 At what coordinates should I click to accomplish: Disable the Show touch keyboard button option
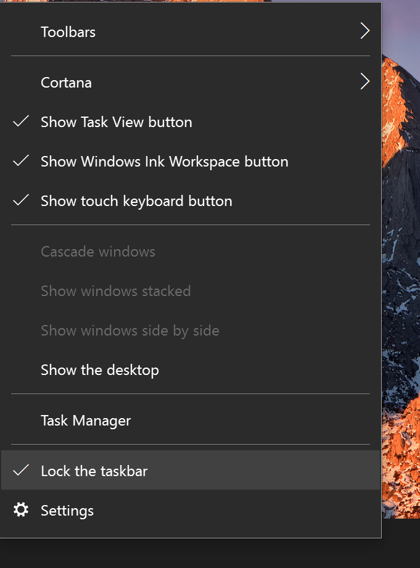coord(136,200)
